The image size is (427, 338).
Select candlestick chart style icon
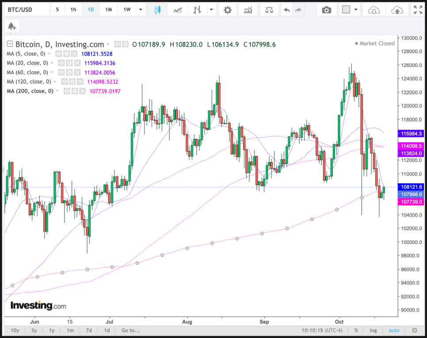pos(157,10)
